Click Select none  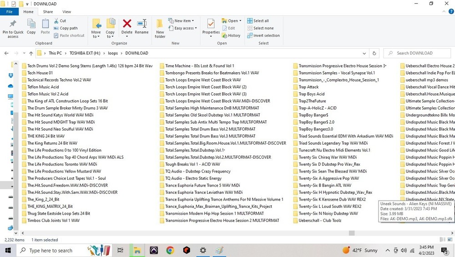(x=261, y=28)
